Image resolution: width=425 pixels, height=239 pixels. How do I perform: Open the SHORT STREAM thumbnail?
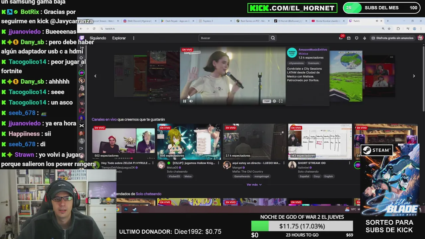coord(320,142)
